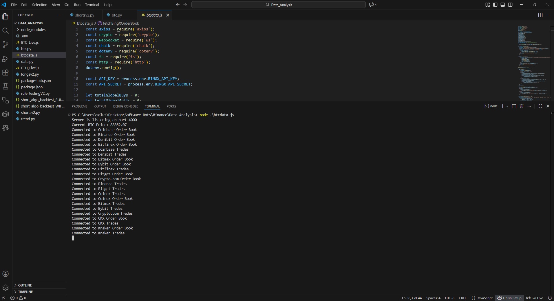Image resolution: width=554 pixels, height=301 pixels.
Task: Open the Source Control view
Action: coord(5,45)
